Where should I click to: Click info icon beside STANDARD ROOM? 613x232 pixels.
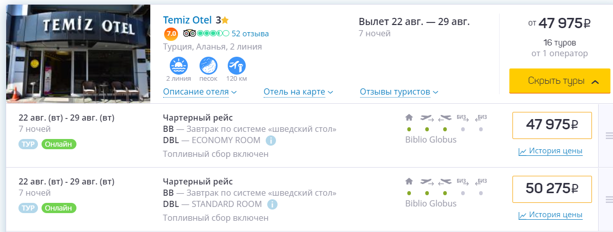pyautogui.click(x=272, y=204)
